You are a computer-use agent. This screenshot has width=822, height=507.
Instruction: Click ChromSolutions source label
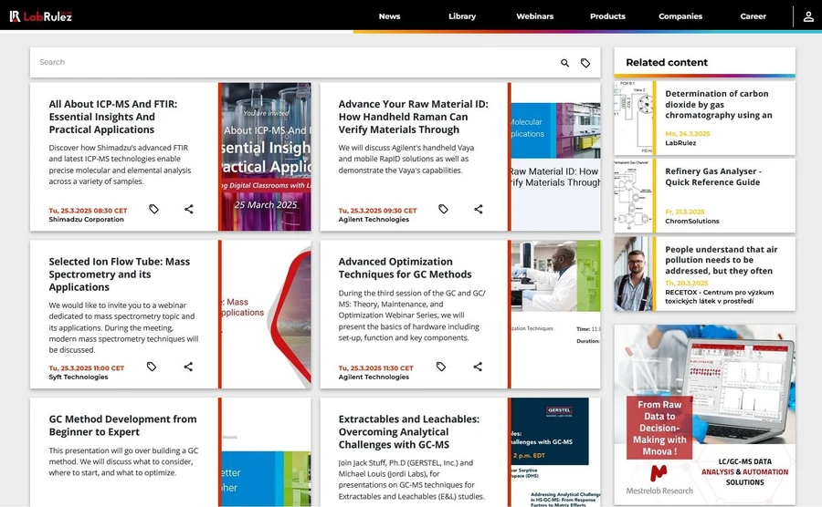pos(692,222)
